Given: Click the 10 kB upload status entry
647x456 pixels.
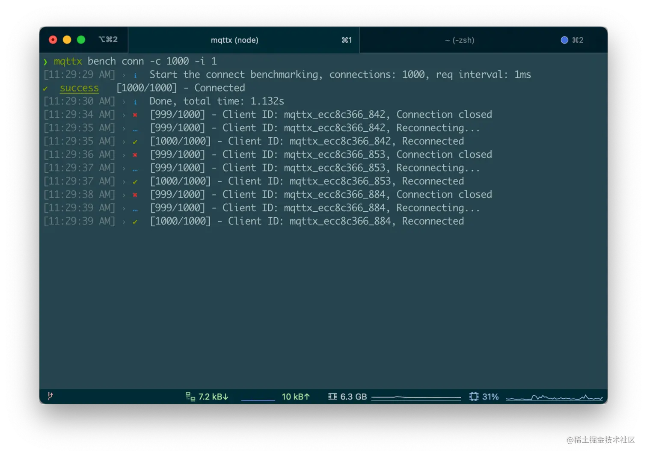Looking at the screenshot, I should click(296, 397).
